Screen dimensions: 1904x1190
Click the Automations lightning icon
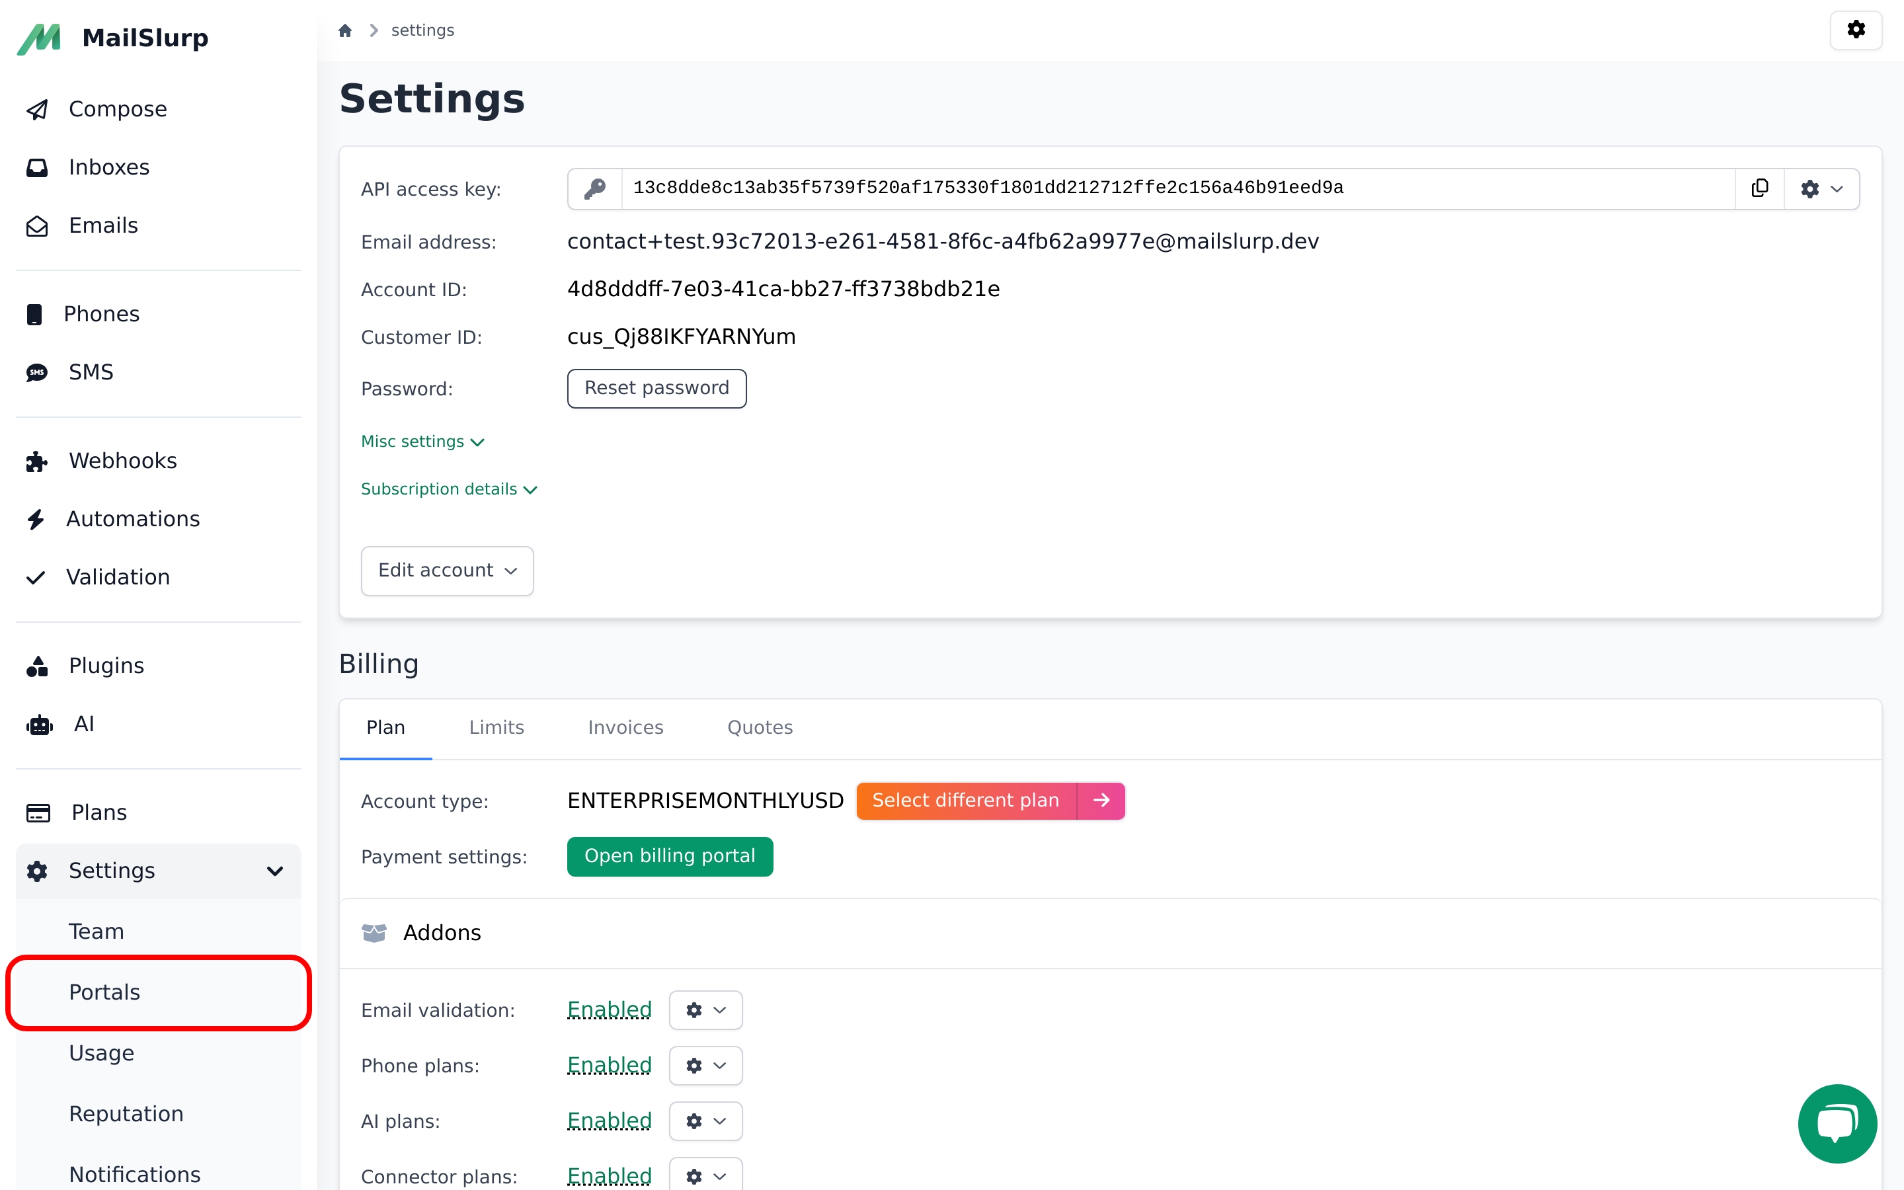pos(36,520)
